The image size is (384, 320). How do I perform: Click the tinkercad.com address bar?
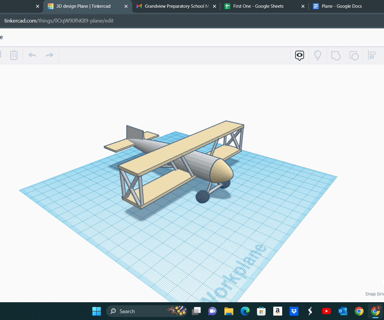click(59, 21)
